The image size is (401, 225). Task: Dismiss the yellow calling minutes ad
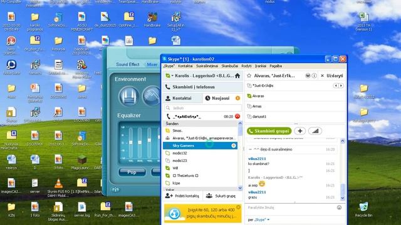[238, 207]
